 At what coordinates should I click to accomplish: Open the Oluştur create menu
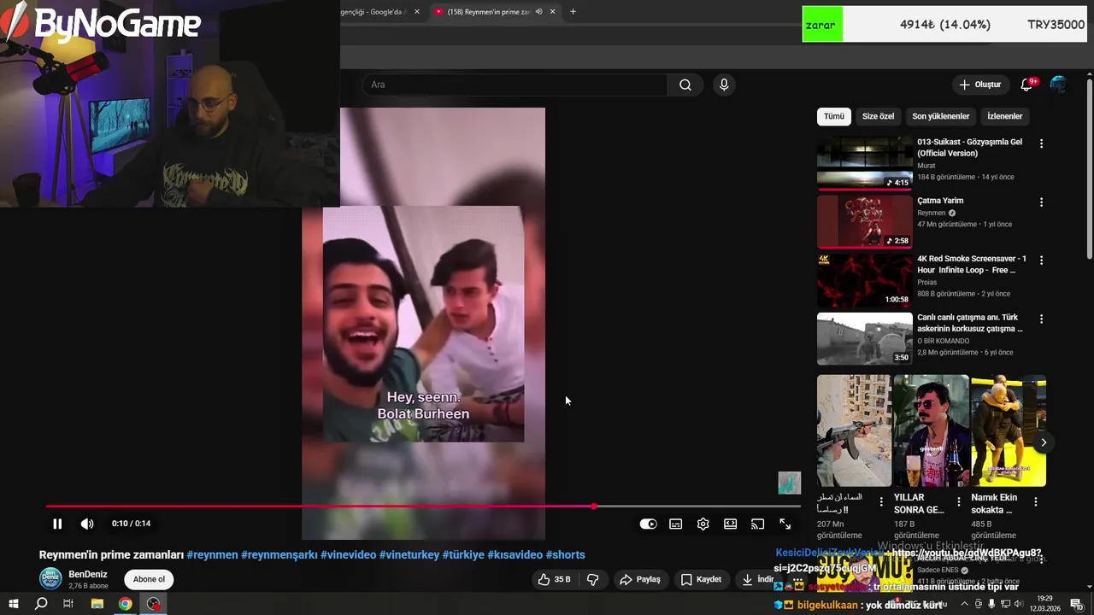coord(979,85)
